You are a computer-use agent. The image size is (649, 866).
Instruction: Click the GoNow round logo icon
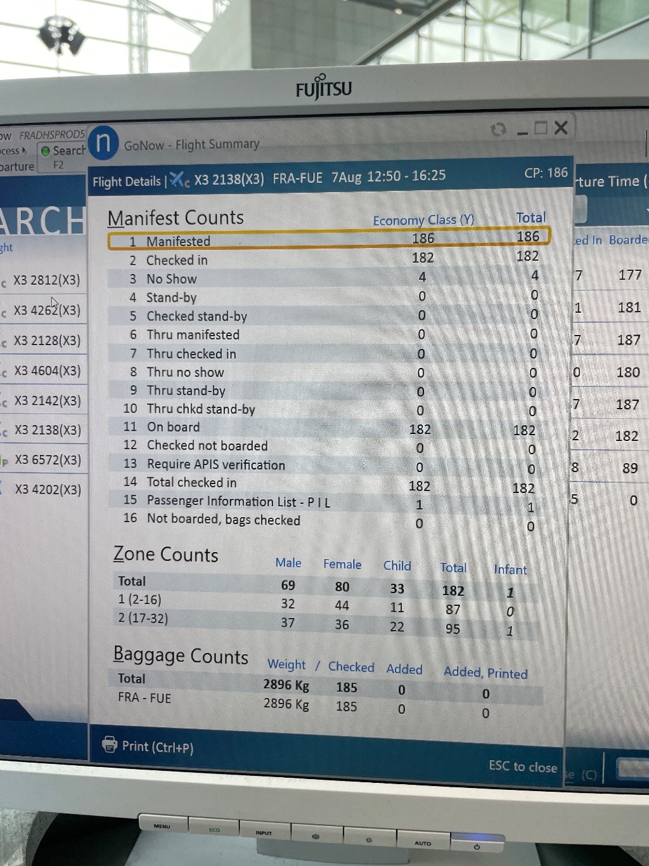point(103,142)
